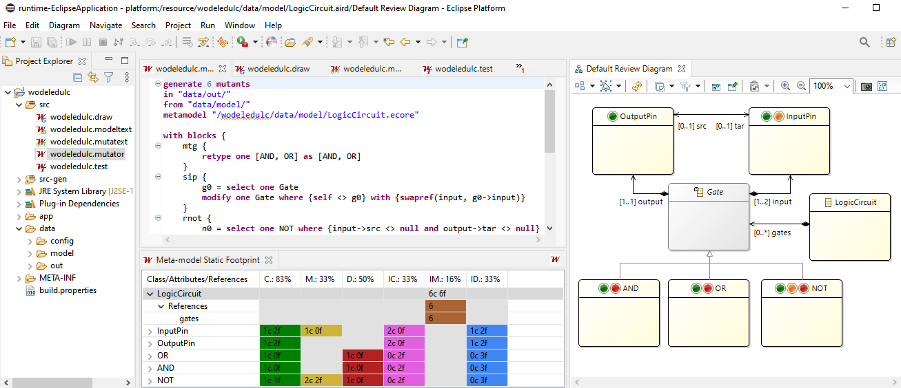Select the Gate class node in diagram
Screen dimensions: 901x388
[x=709, y=217]
